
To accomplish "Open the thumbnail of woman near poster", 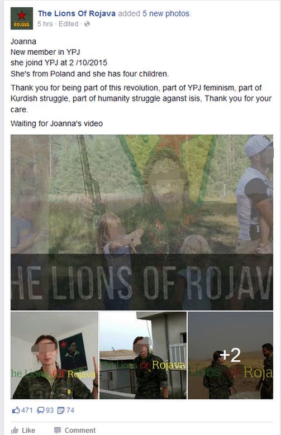I will [x=54, y=355].
